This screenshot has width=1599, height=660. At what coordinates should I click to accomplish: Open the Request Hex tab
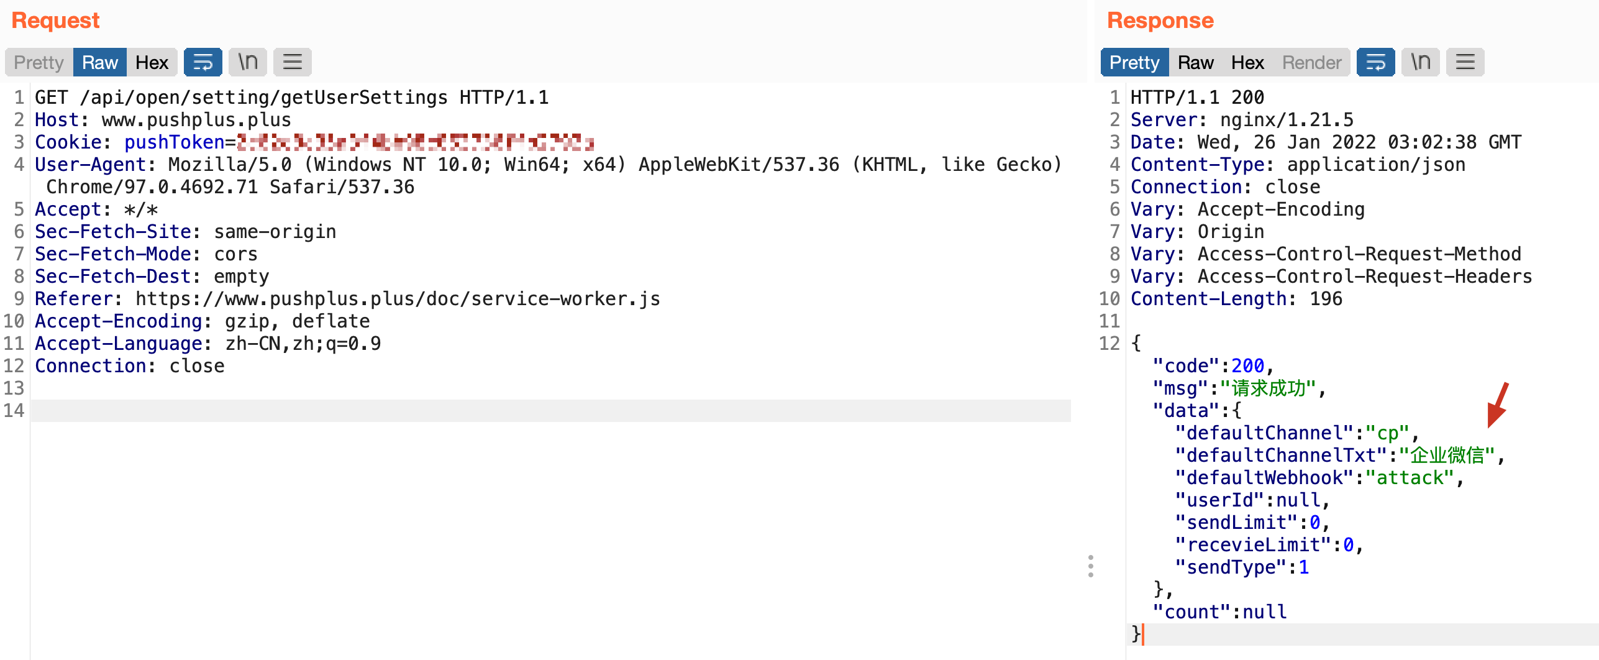[x=152, y=62]
